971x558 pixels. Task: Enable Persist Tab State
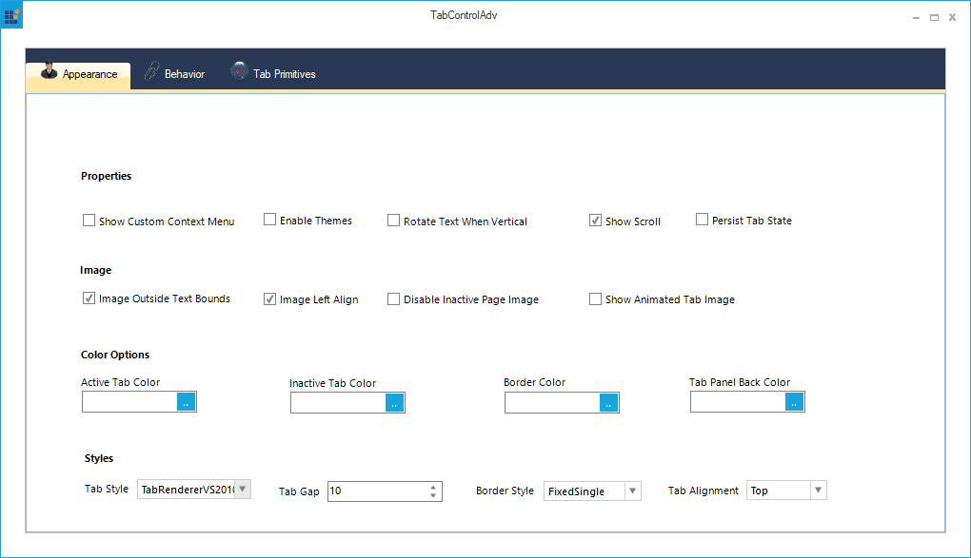pyautogui.click(x=702, y=219)
